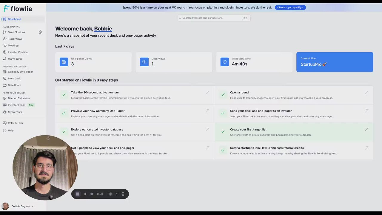Screen dimensions: 382x215
Task: Click checkmark for Create first target list
Action: (x=223, y=132)
